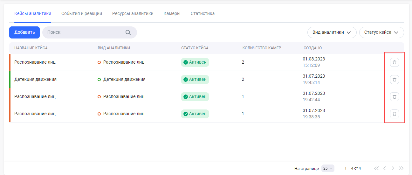Screen dimensions: 412x175
Task: Open the Детекция движения case row
Action: tap(36, 80)
